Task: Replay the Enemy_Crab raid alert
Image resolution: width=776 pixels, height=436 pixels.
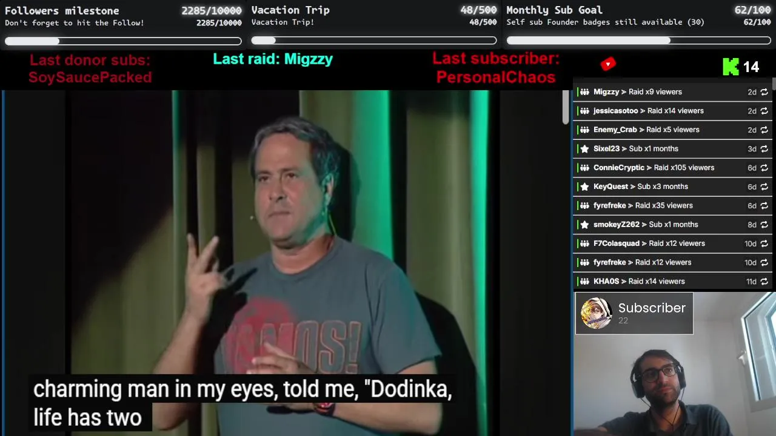Action: [x=764, y=130]
